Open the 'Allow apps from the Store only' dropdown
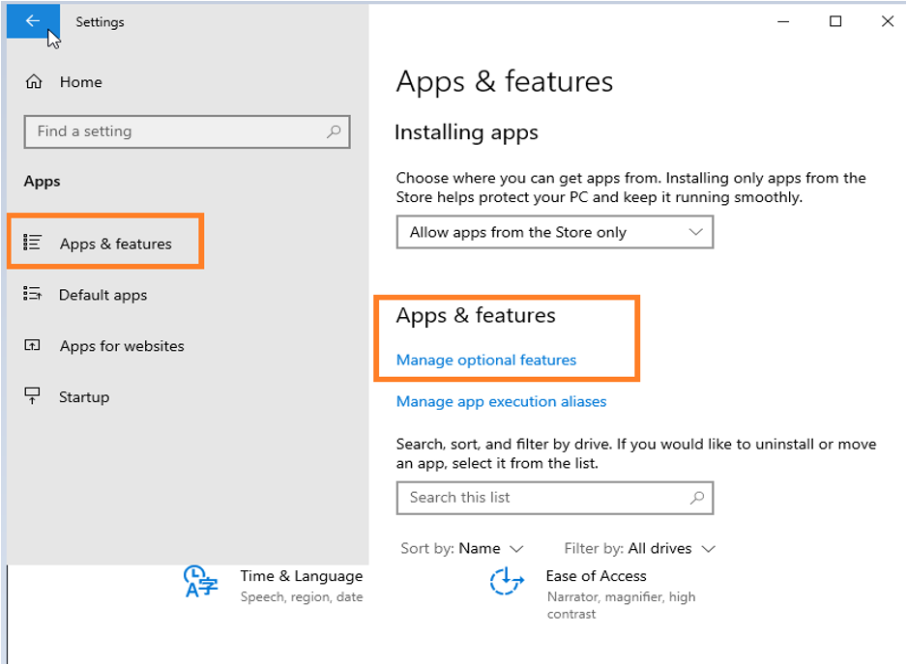 point(554,232)
